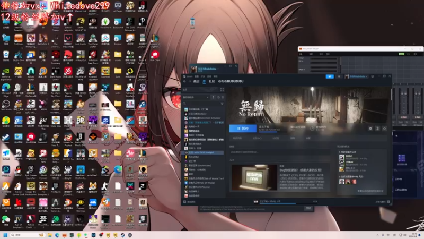Open The Sims 4 desktop icon
Image resolution: width=424 pixels, height=239 pixels.
pyautogui.click(x=105, y=23)
